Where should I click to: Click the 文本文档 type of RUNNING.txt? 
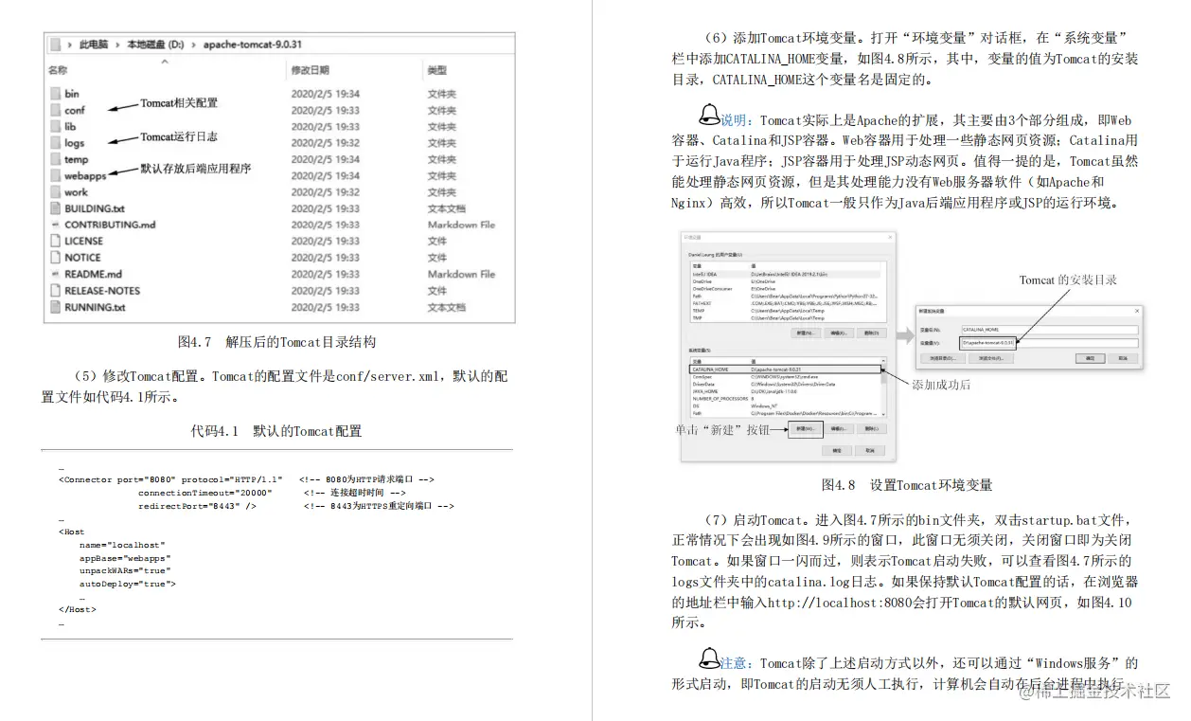(446, 307)
